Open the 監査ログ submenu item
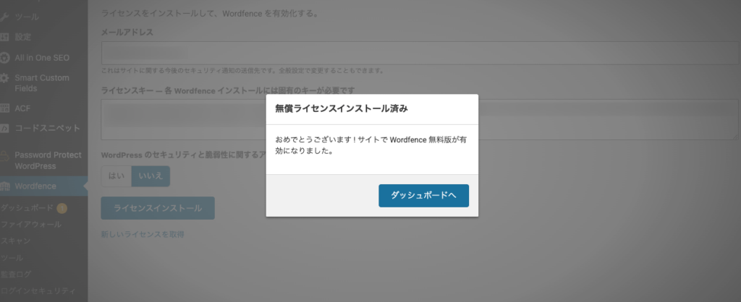 (x=16, y=274)
